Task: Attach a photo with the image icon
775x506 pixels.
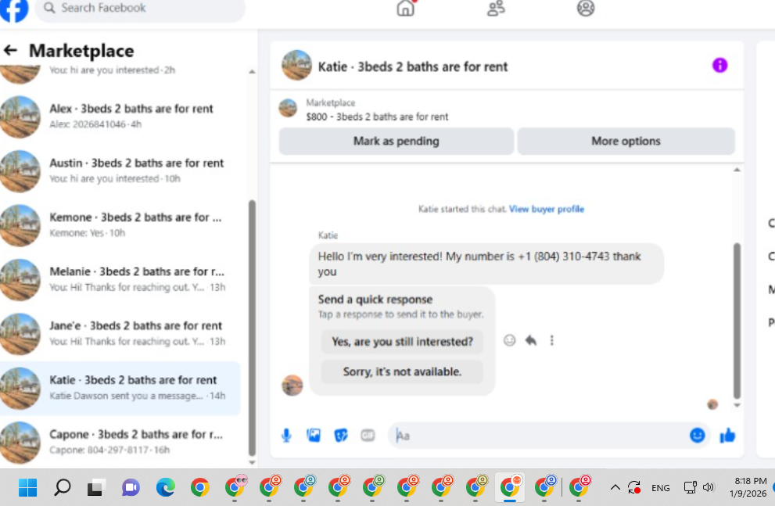Action: click(x=314, y=436)
